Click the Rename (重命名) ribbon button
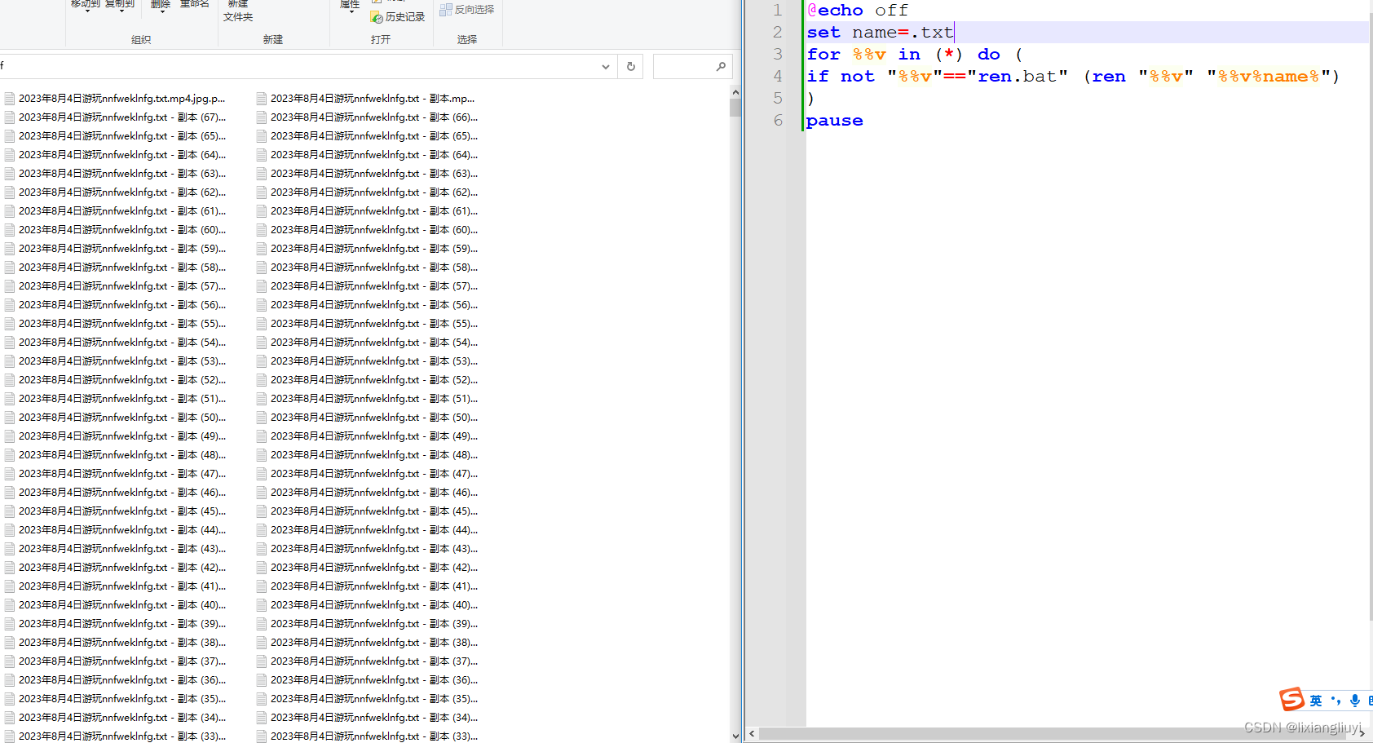1373x743 pixels. coord(195,4)
